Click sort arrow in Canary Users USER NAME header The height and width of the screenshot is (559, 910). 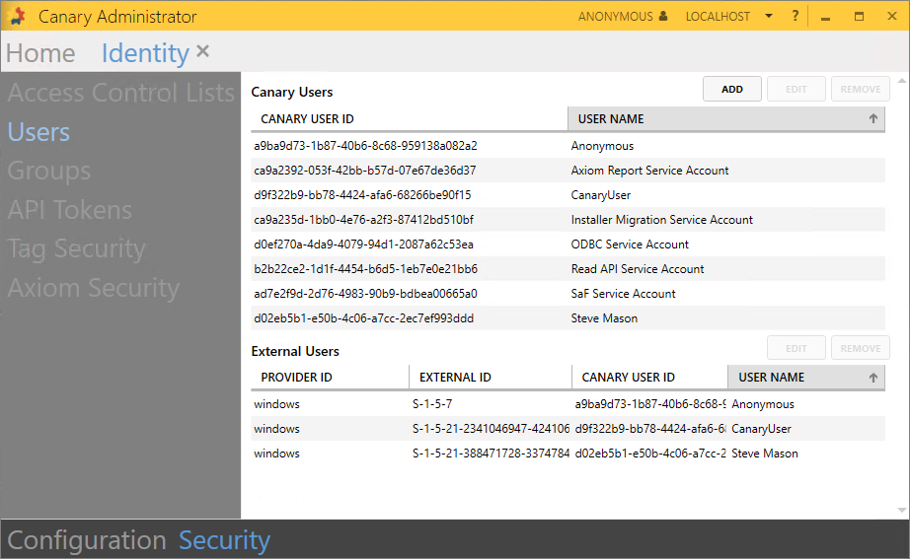click(x=872, y=119)
